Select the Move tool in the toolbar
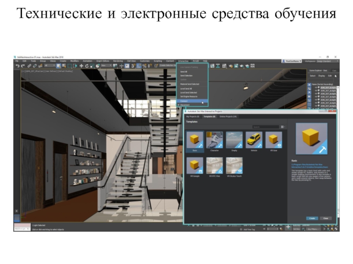The image size is (353, 264). (x=81, y=66)
